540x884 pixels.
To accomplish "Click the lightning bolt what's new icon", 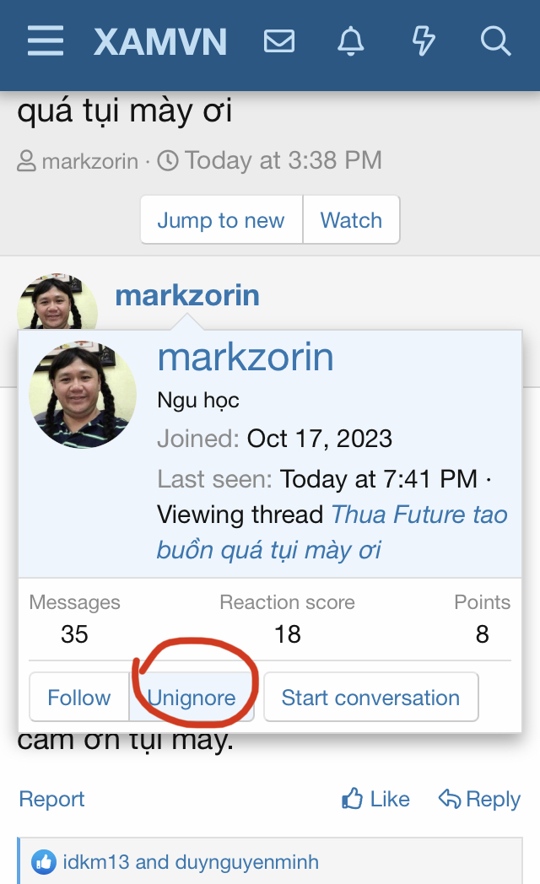I will (422, 41).
